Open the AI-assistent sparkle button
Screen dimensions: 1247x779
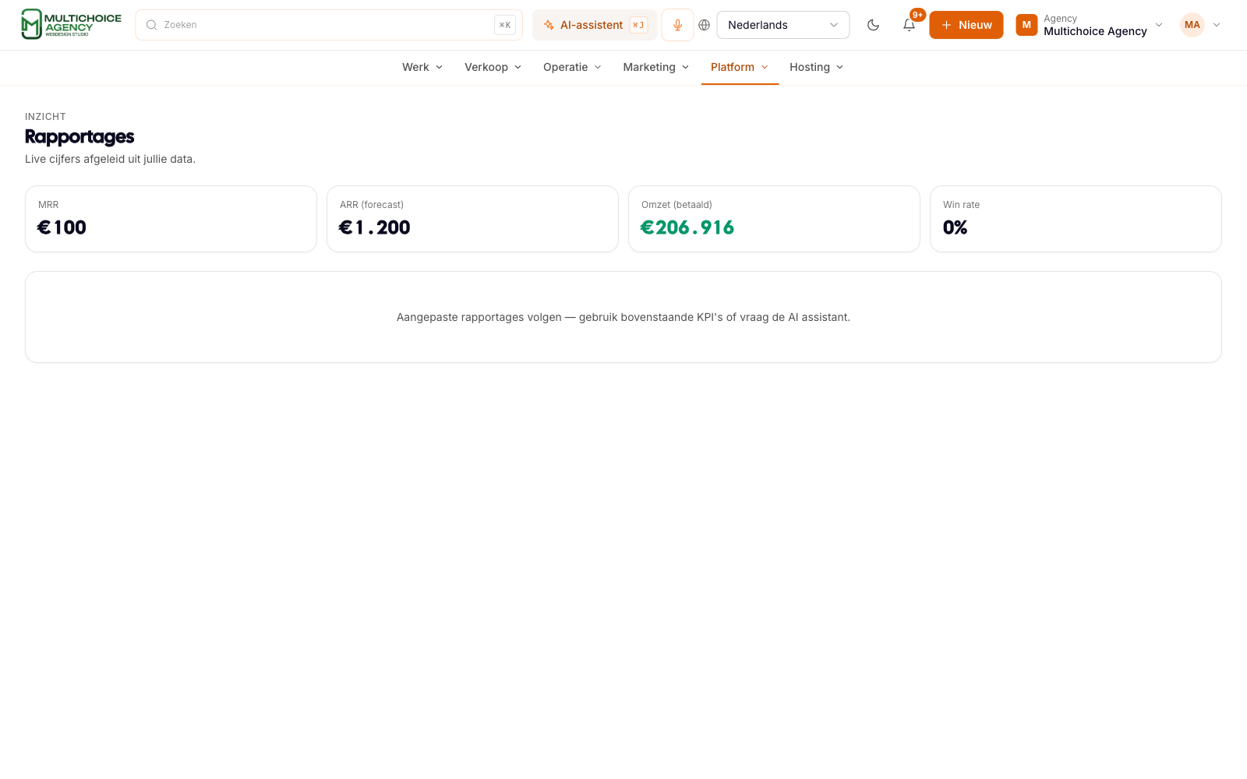595,25
